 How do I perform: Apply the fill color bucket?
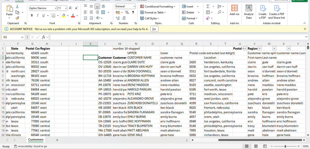(x=64, y=15)
